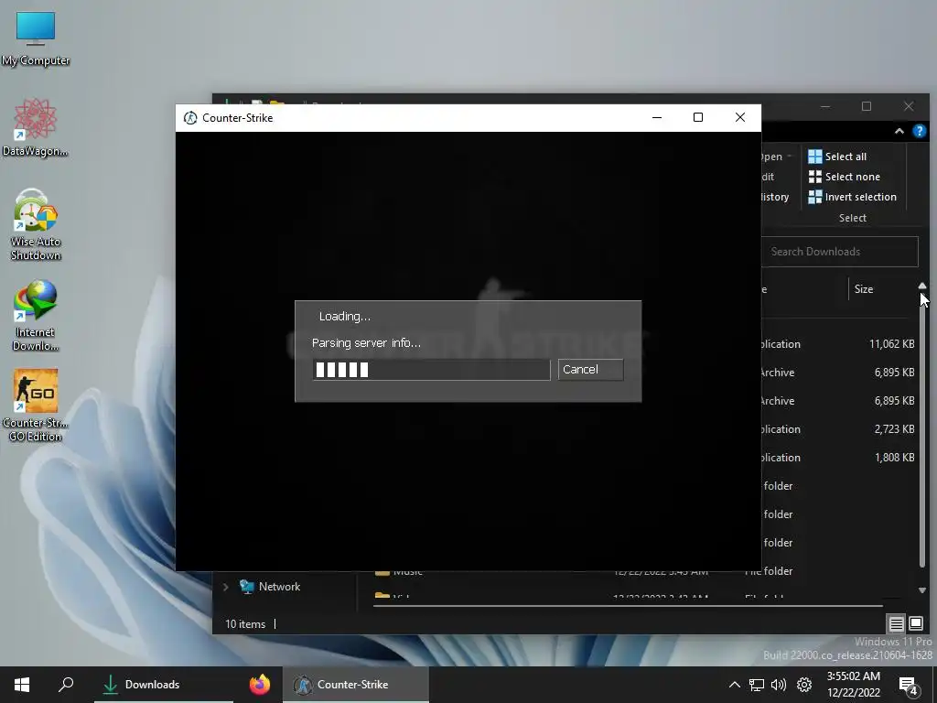Image resolution: width=937 pixels, height=703 pixels.
Task: Click 10 items status bar text
Action: (x=245, y=624)
